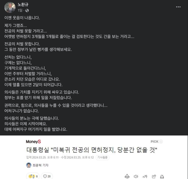Viewport: 188px width, 179px height.
Task: Click the 입력 2024.03.25 date text
Action: pos(43,157)
